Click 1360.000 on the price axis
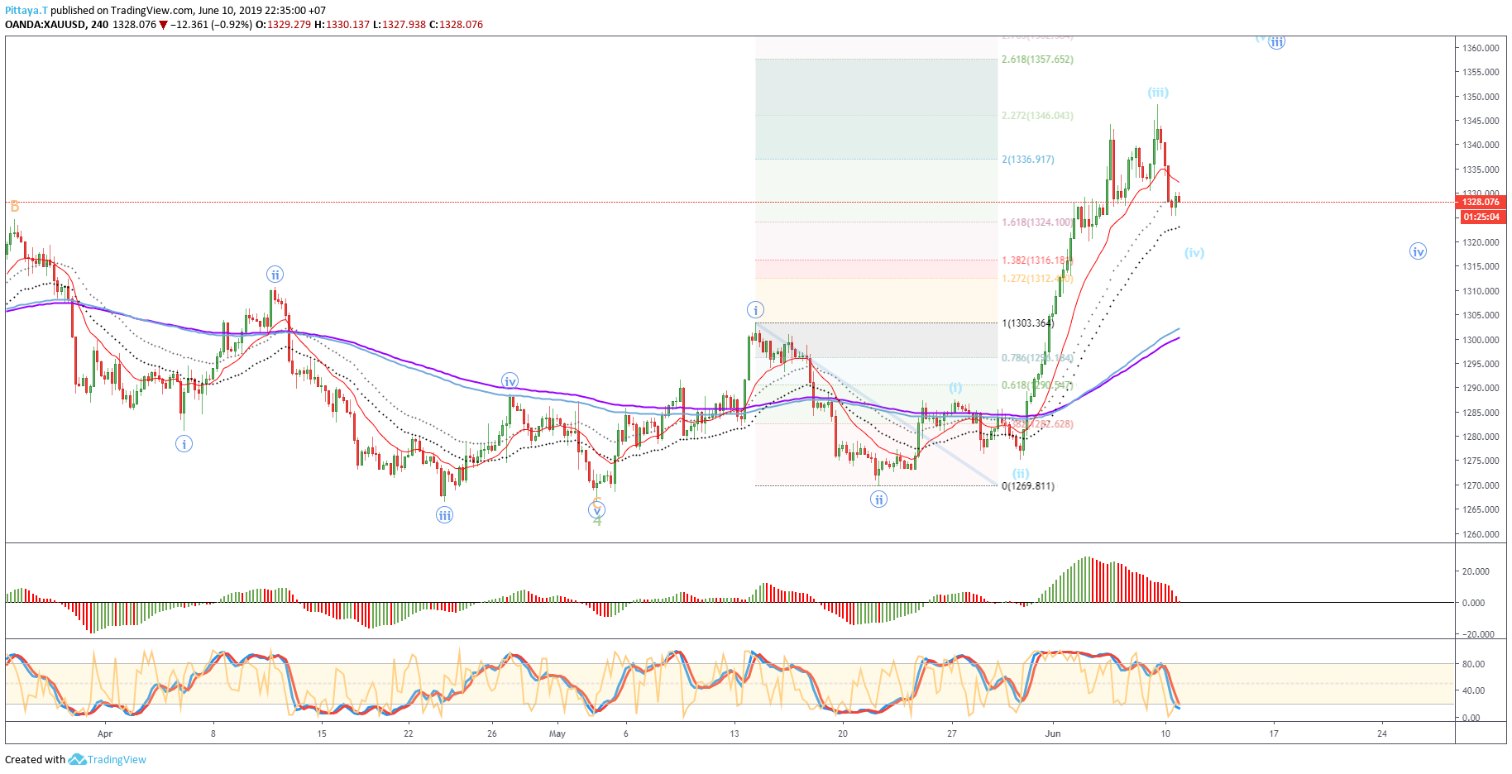The width and height of the screenshot is (1512, 774). tap(1481, 48)
